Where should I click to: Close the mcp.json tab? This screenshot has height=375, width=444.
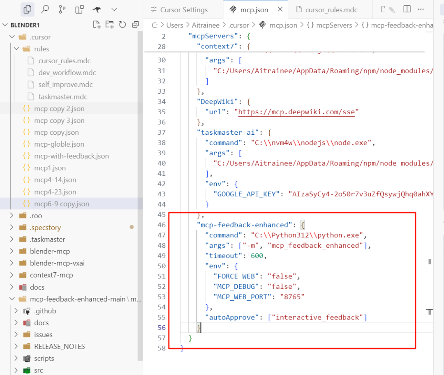coord(280,9)
